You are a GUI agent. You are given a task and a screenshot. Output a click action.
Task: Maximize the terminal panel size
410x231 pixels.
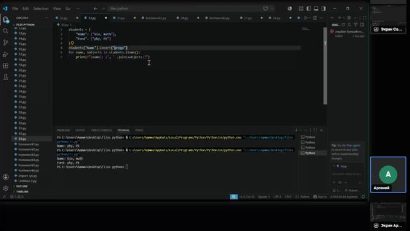point(315,130)
